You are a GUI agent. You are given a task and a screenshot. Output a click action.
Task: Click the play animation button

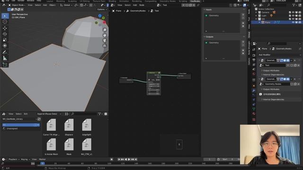pos(129,160)
